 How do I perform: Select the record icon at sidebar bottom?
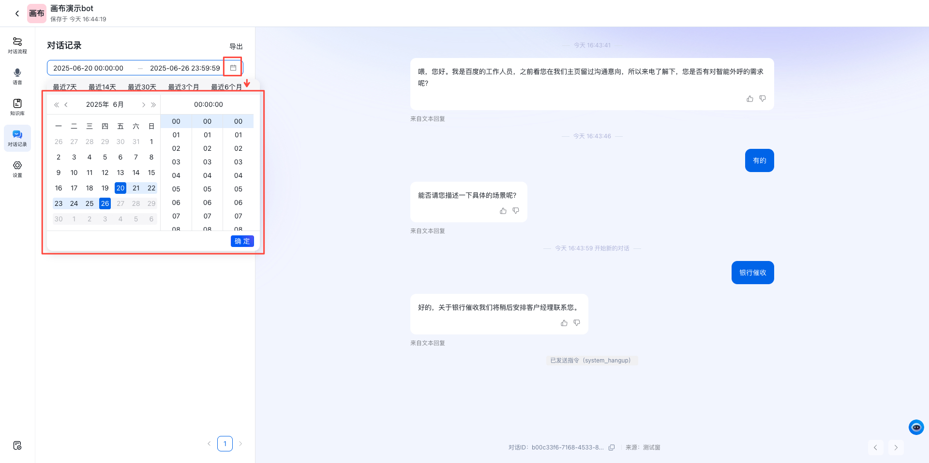point(17,446)
